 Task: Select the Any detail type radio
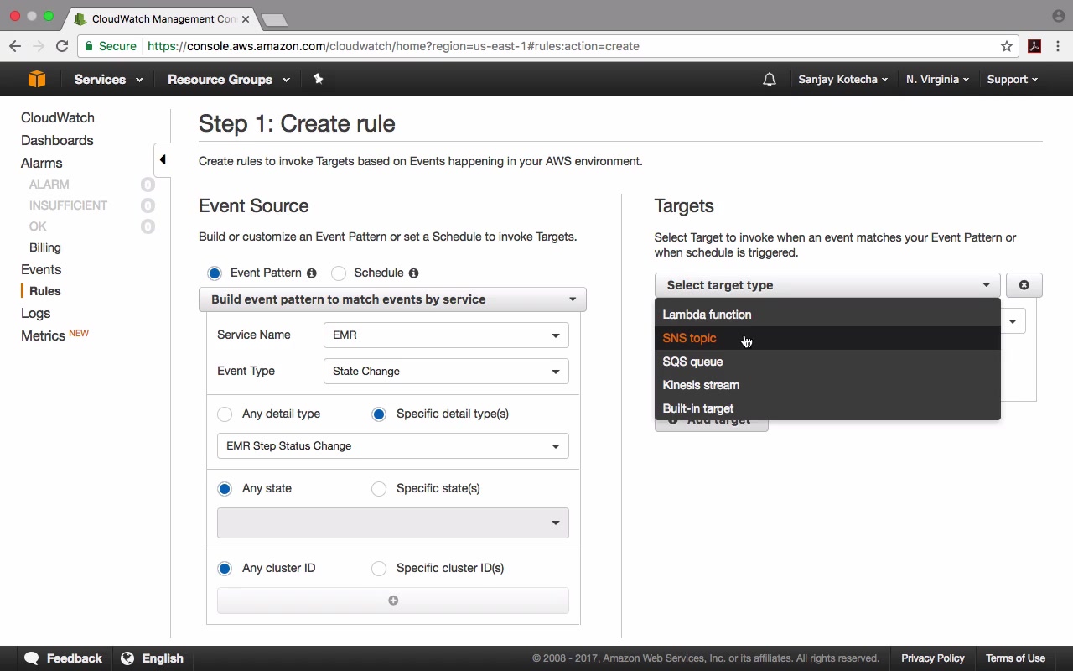[x=225, y=414]
